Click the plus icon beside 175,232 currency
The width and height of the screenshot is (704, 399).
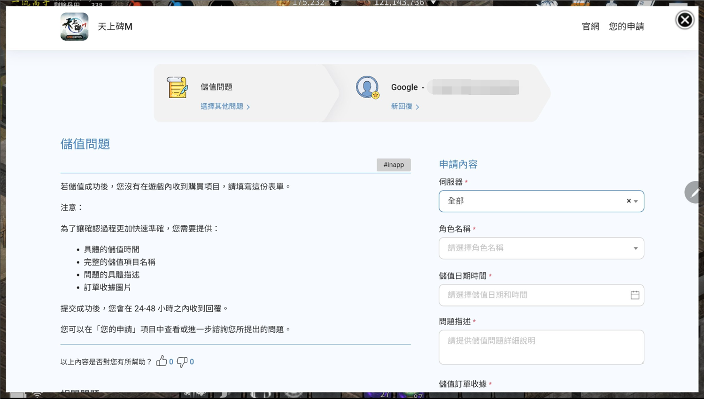click(x=335, y=2)
